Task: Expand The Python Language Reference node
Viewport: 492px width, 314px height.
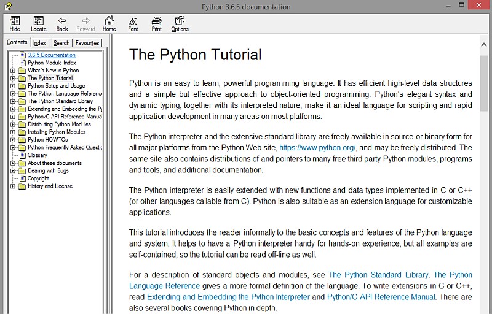Action: pos(12,93)
